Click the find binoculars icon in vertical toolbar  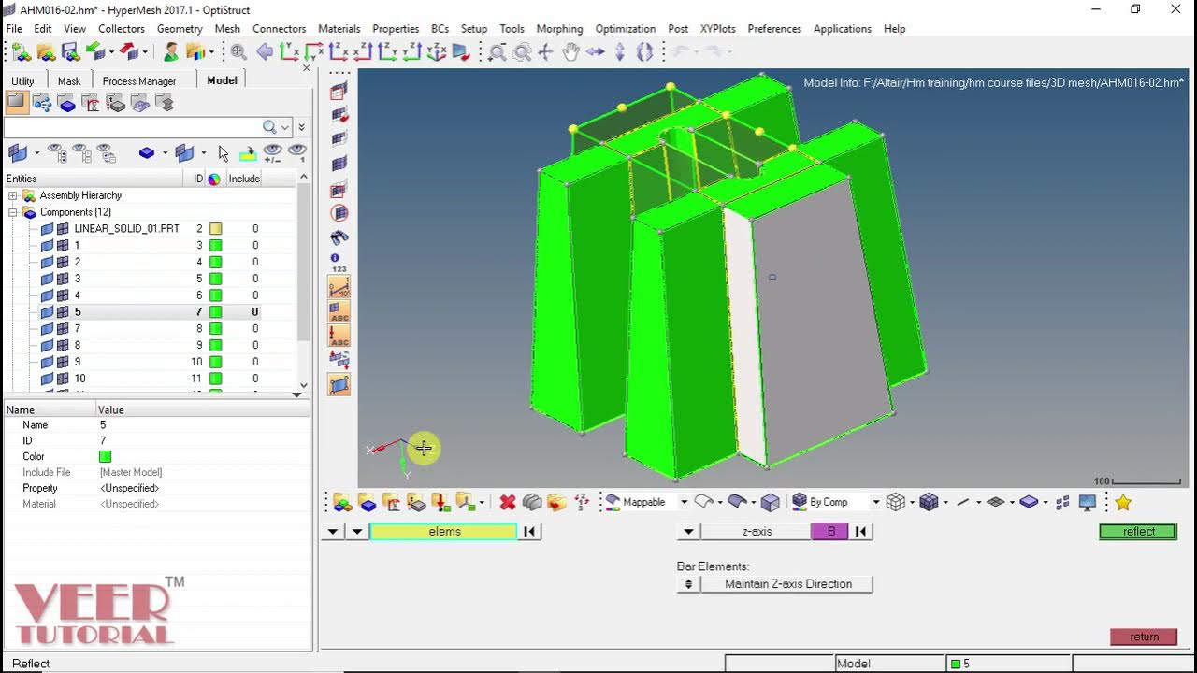point(339,237)
